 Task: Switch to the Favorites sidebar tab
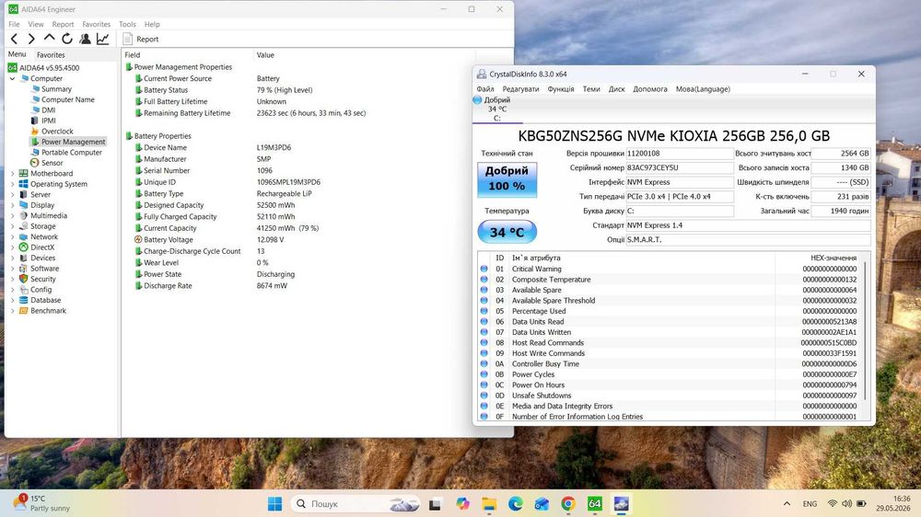pyautogui.click(x=51, y=54)
